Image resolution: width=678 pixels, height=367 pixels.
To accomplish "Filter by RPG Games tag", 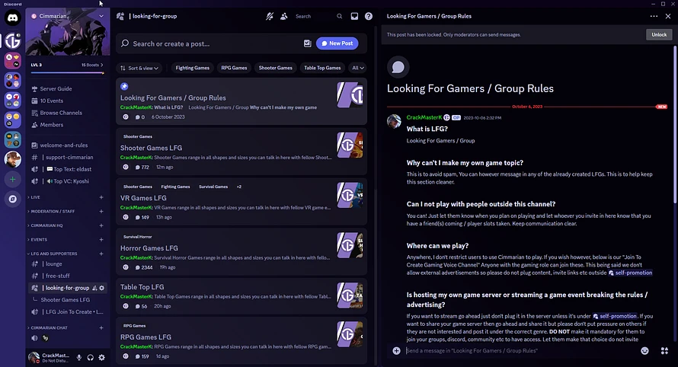I will click(234, 68).
